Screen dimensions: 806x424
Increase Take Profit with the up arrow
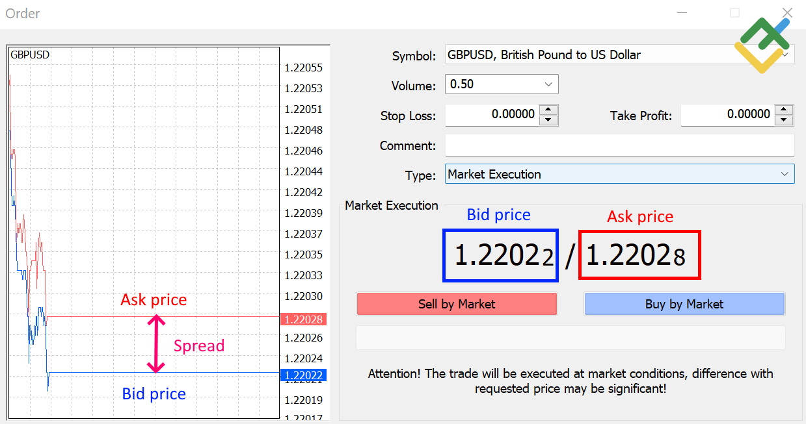(785, 110)
